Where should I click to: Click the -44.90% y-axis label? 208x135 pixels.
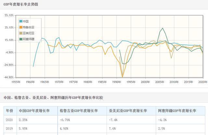pos(9,77)
